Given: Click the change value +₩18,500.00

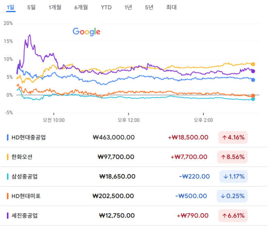Looking at the screenshot, I should pos(188,137).
